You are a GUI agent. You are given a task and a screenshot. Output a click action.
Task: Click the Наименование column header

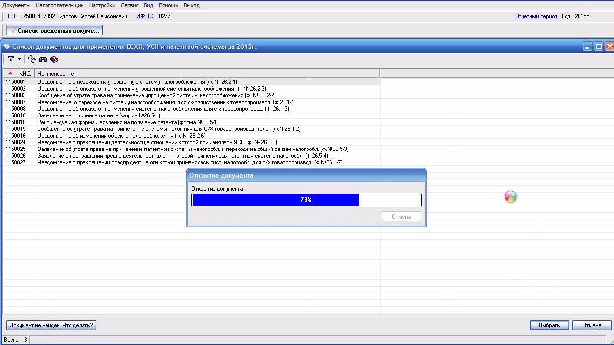coord(207,73)
